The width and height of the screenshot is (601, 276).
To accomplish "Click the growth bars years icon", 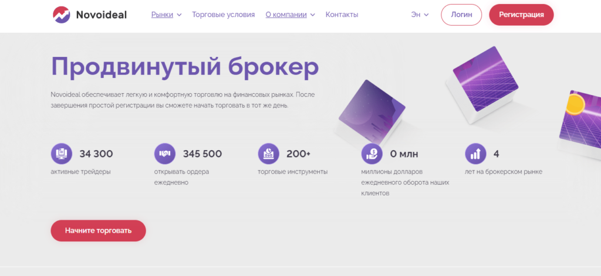I will [475, 154].
